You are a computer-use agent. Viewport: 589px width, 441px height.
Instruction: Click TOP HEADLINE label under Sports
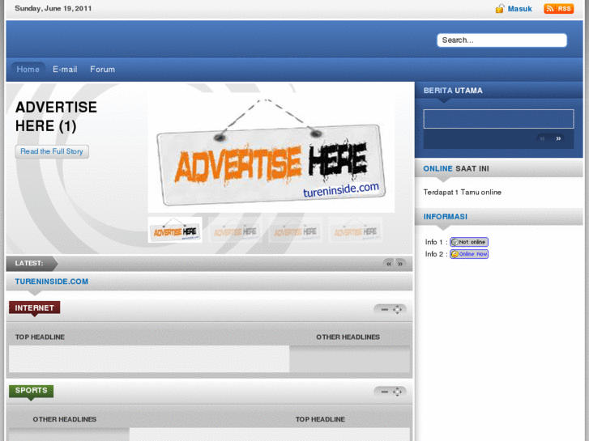pyautogui.click(x=320, y=419)
